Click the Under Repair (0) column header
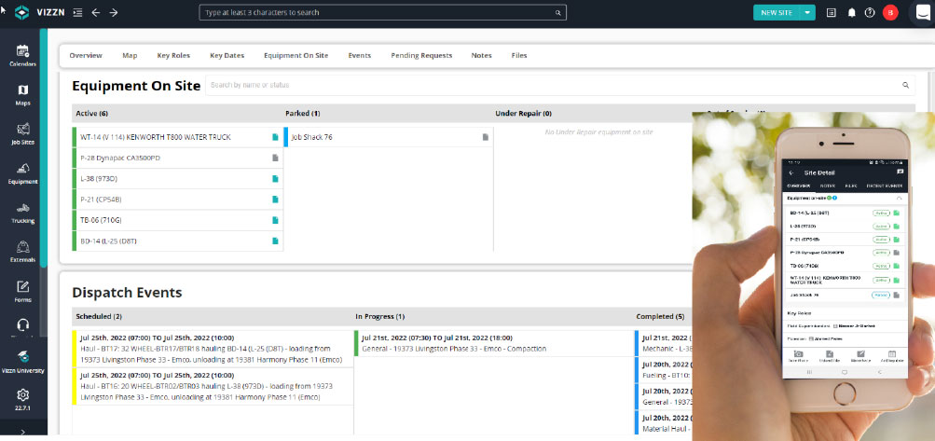 (524, 114)
